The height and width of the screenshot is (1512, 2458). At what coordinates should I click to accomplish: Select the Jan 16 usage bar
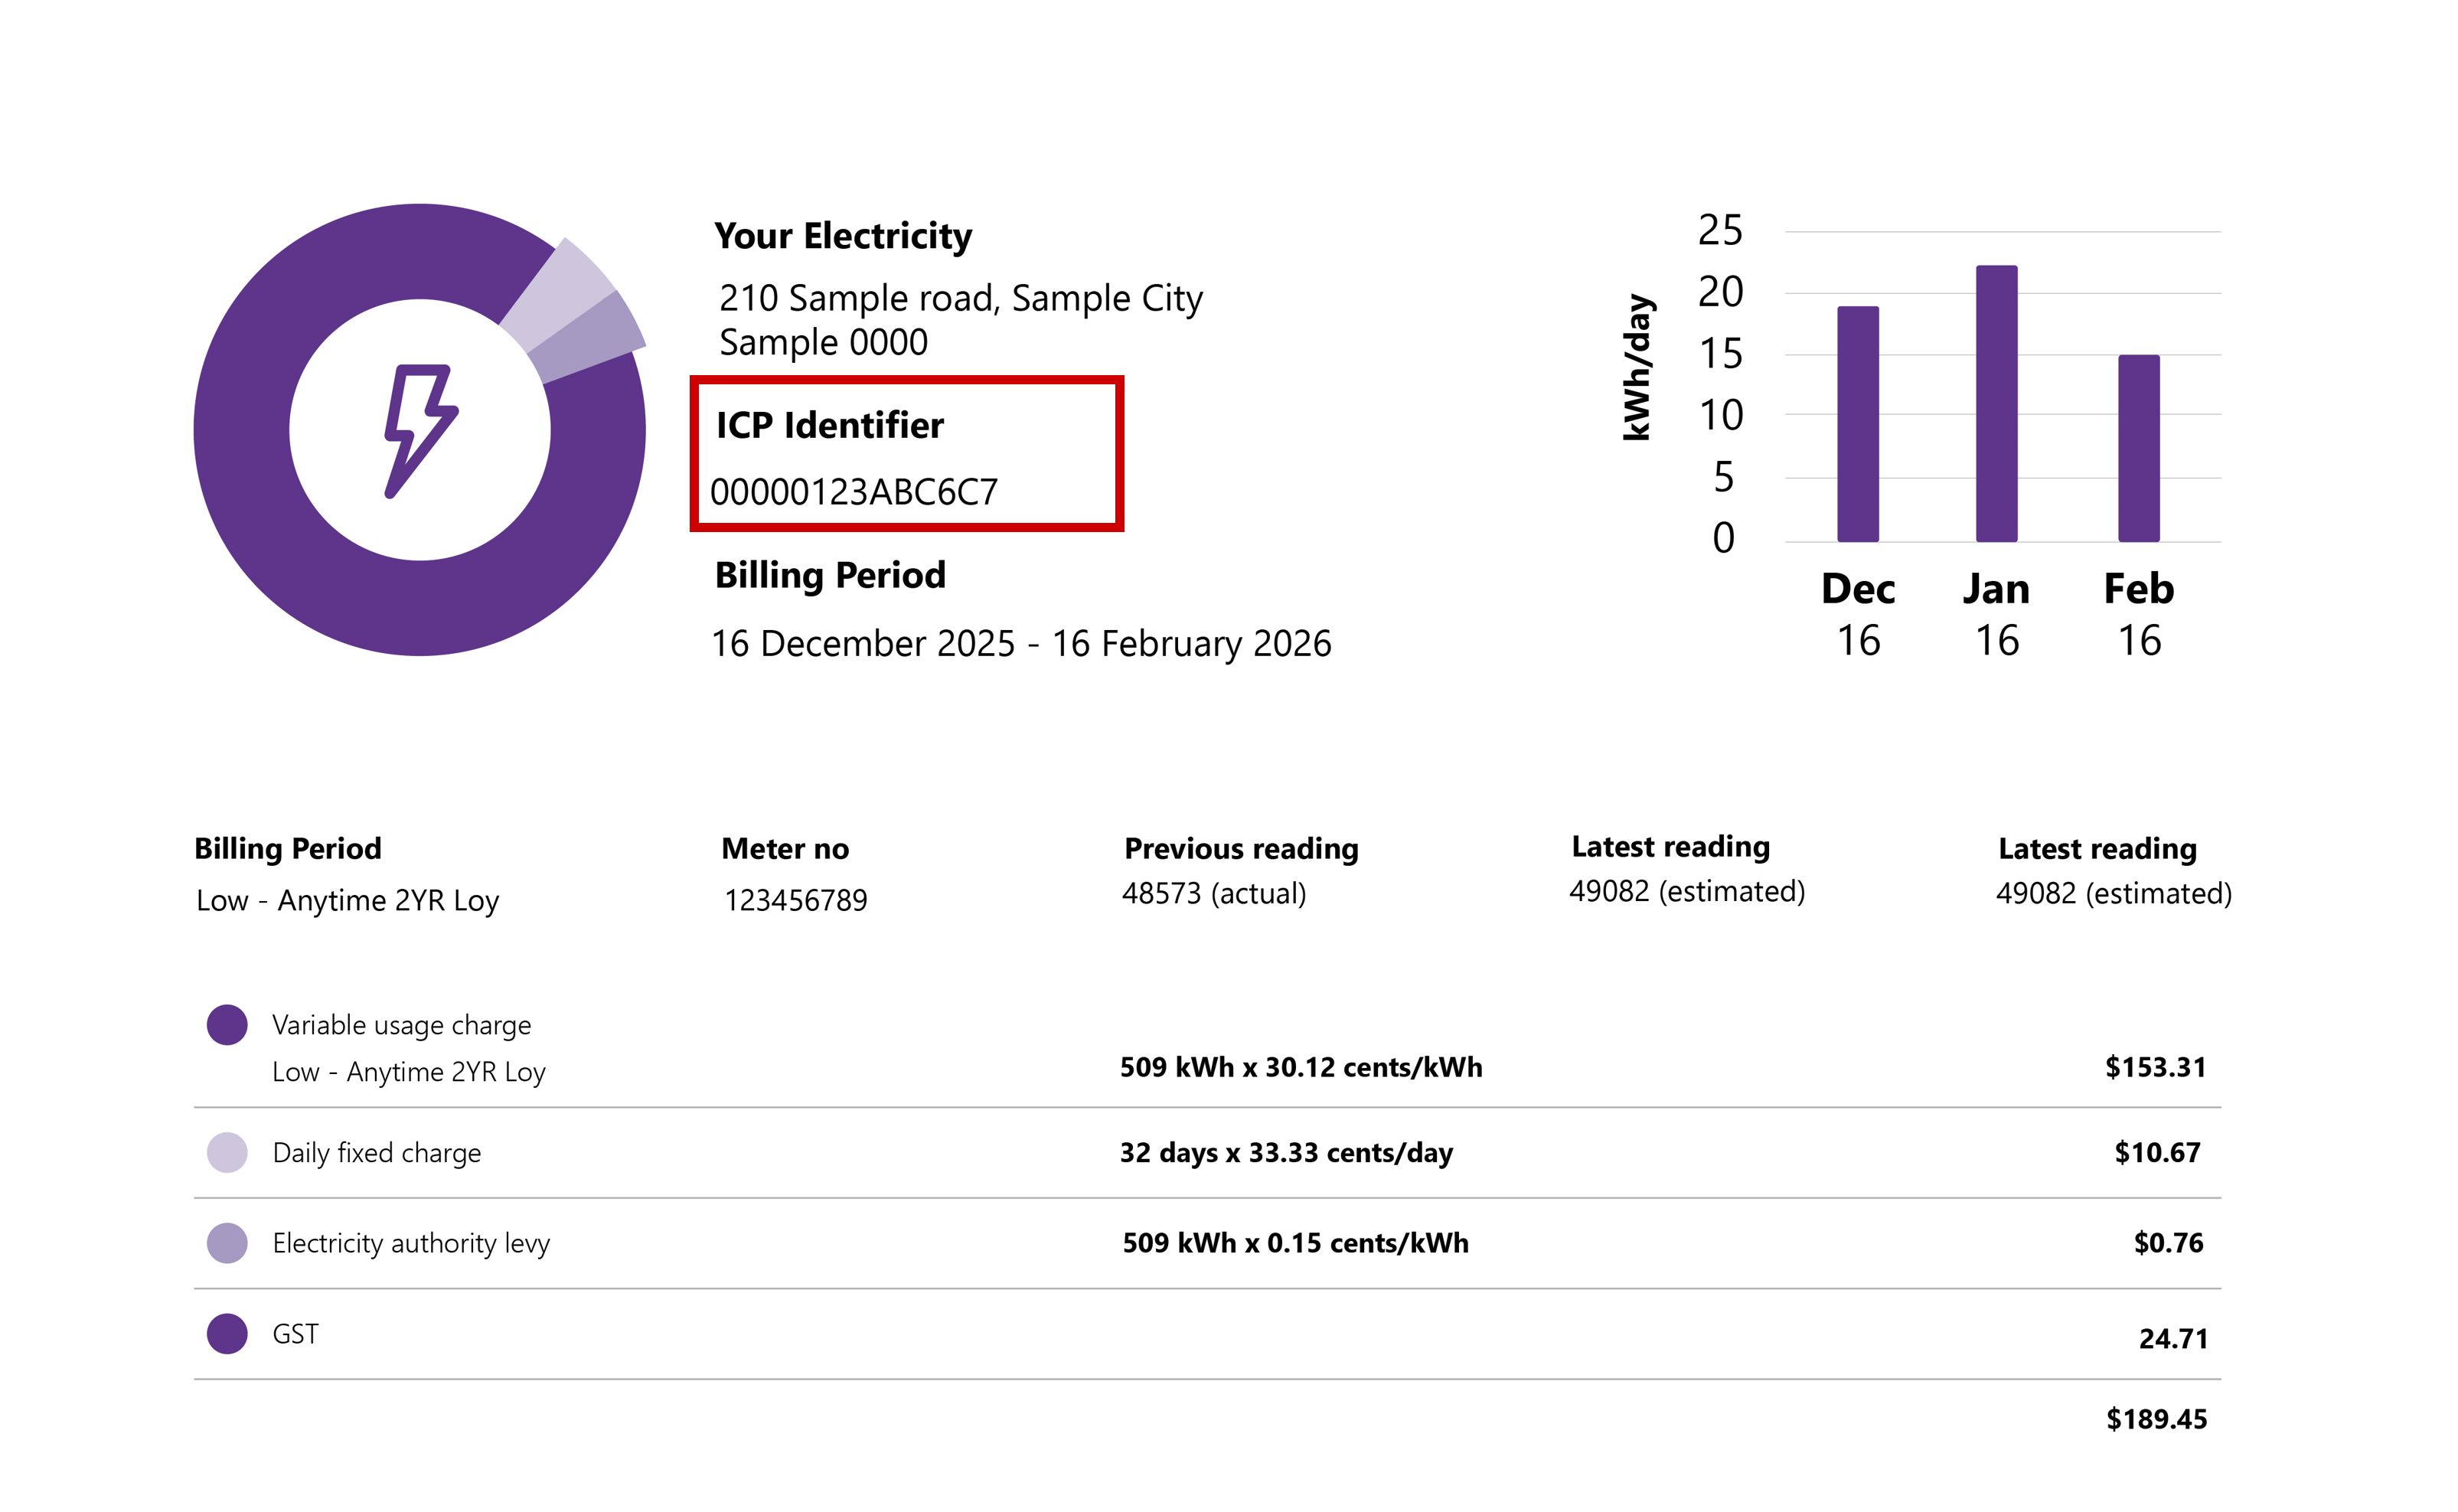1996,405
